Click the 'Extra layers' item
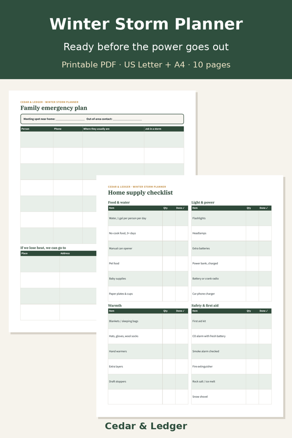This screenshot has width=292, height=438. point(116,367)
